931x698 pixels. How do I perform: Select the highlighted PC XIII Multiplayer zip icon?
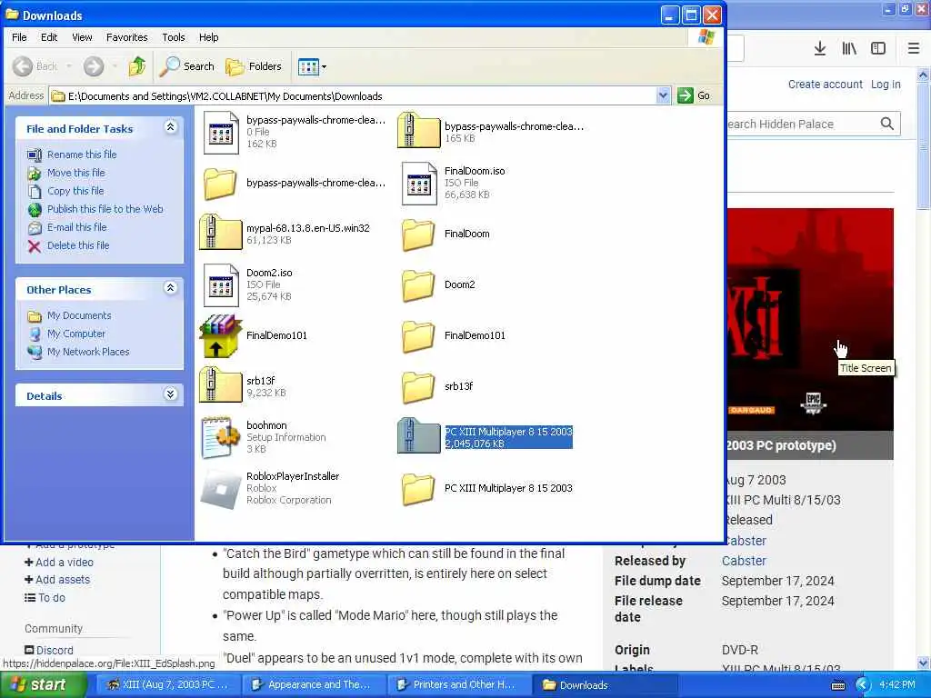click(418, 436)
